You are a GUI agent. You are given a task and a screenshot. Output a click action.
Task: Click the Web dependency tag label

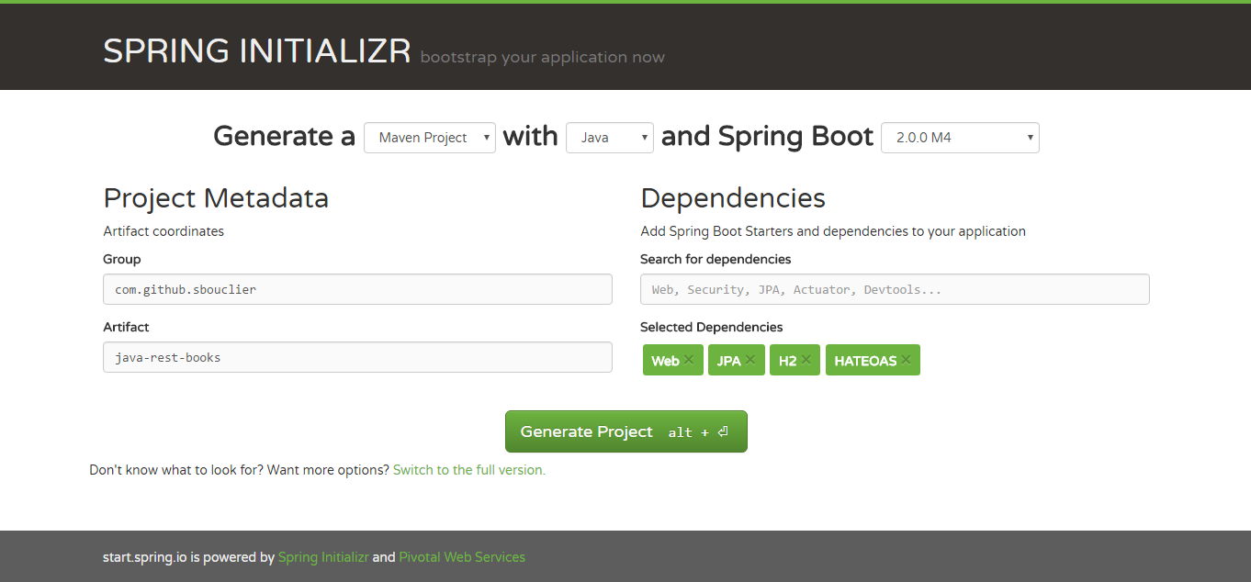tap(665, 361)
